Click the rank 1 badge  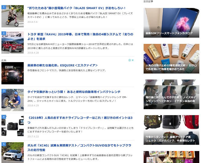(4, 7)
